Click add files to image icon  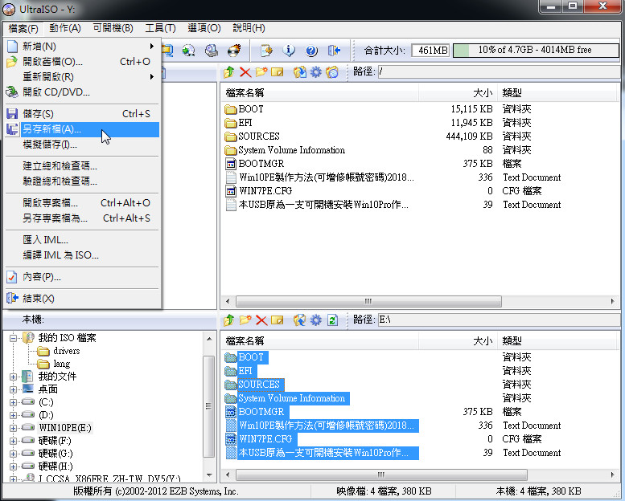point(300,320)
